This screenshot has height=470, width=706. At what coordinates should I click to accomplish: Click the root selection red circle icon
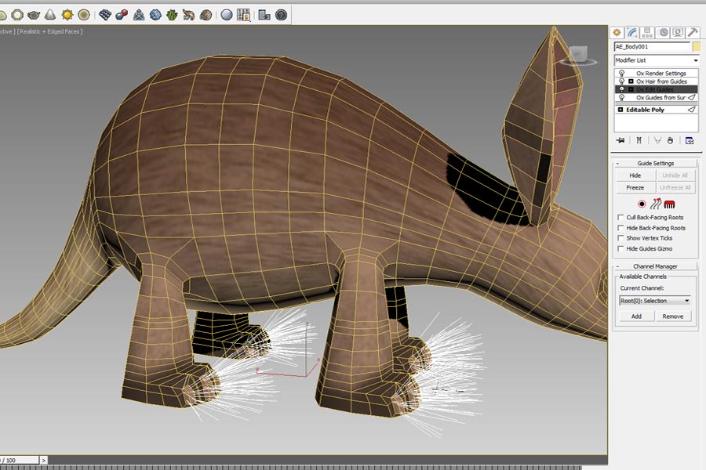point(642,204)
